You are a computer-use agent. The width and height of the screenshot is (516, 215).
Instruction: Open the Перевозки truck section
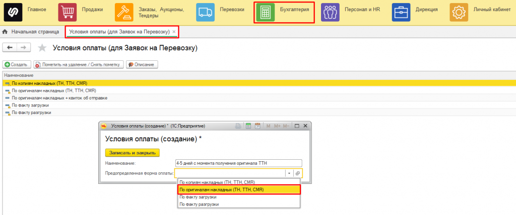206,12
